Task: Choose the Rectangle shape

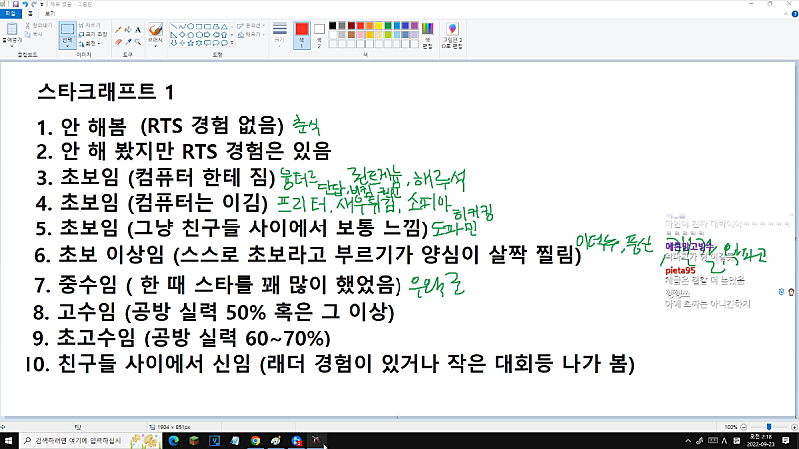Action: click(x=199, y=26)
